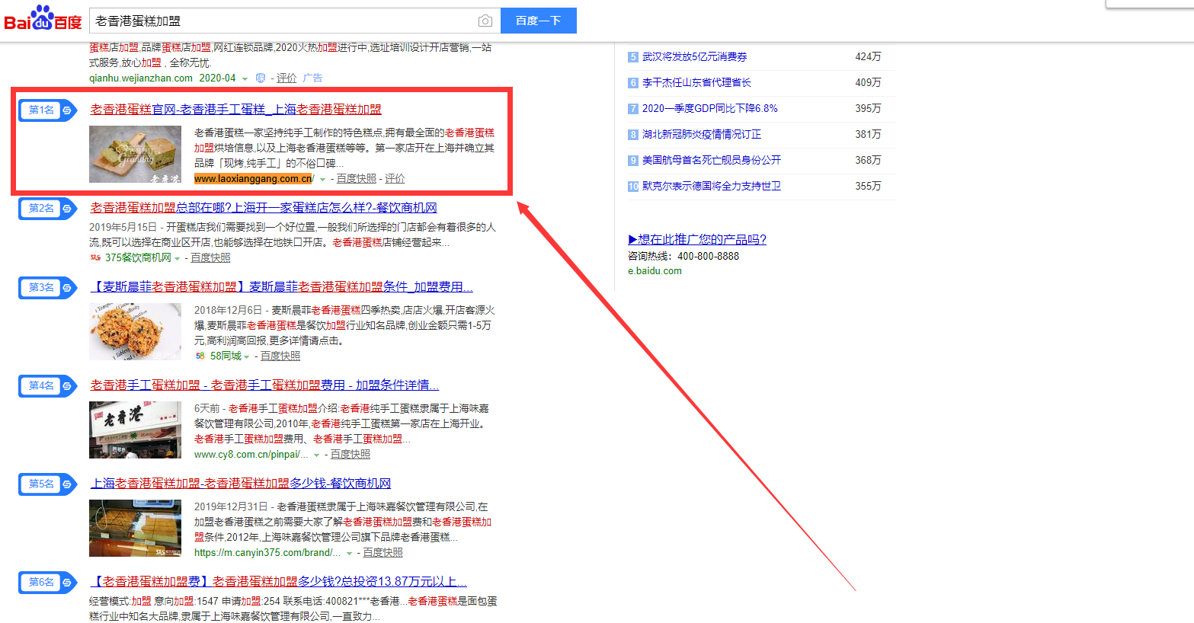
Task: Click the 第3名 rank badge
Action: (47, 287)
